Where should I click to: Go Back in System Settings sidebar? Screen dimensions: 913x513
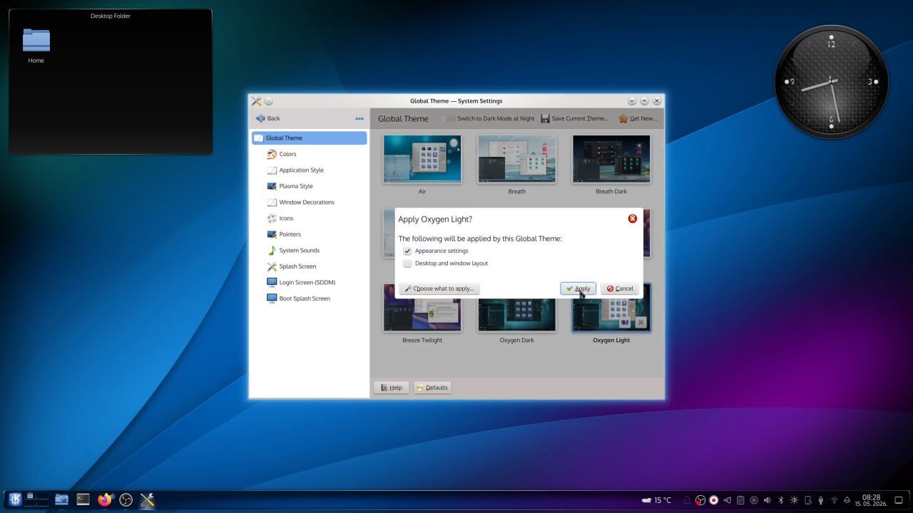pyautogui.click(x=268, y=118)
